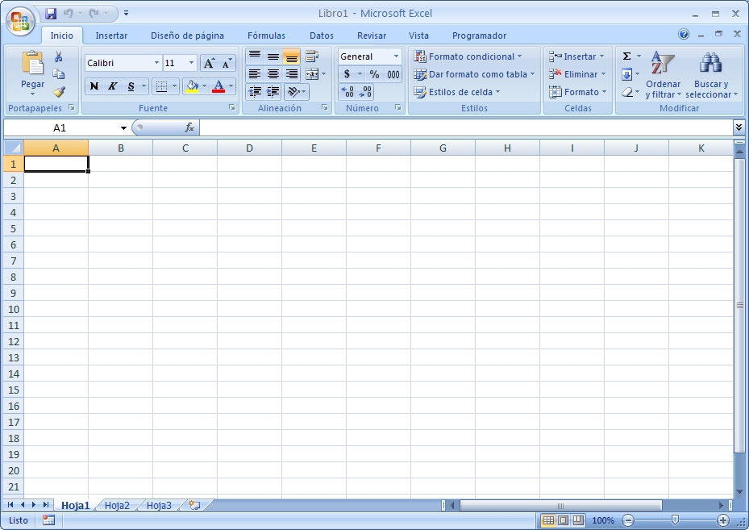This screenshot has height=530, width=749.
Task: Open the Datos tab
Action: point(322,35)
